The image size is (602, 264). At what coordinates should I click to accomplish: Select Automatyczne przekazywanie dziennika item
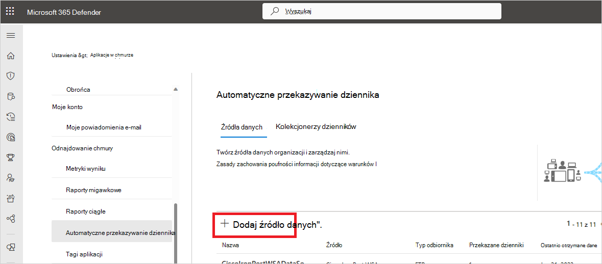(112, 231)
